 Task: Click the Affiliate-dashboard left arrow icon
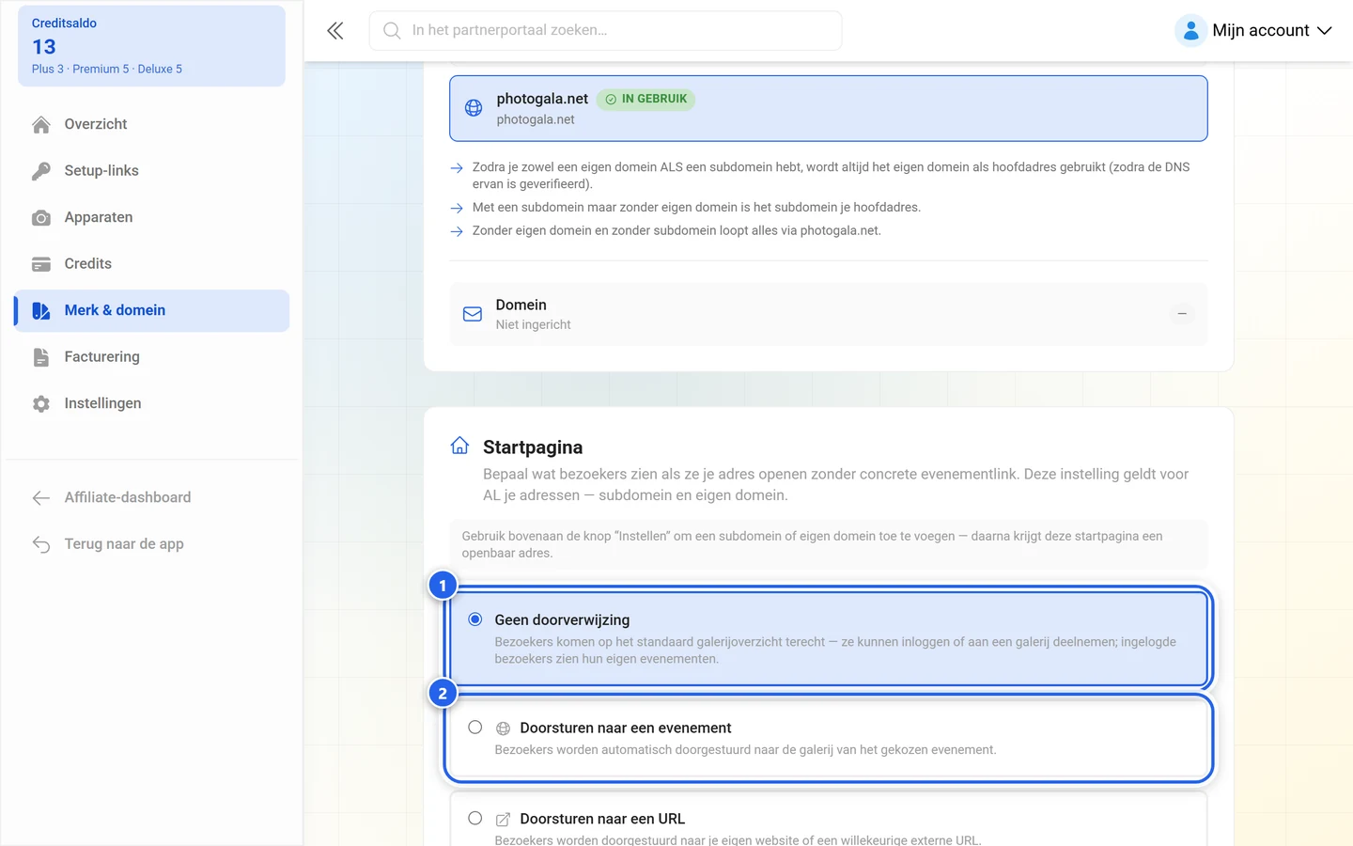pyautogui.click(x=41, y=498)
